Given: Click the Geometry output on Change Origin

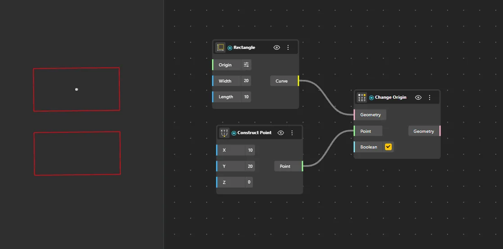Looking at the screenshot, I should click(424, 131).
